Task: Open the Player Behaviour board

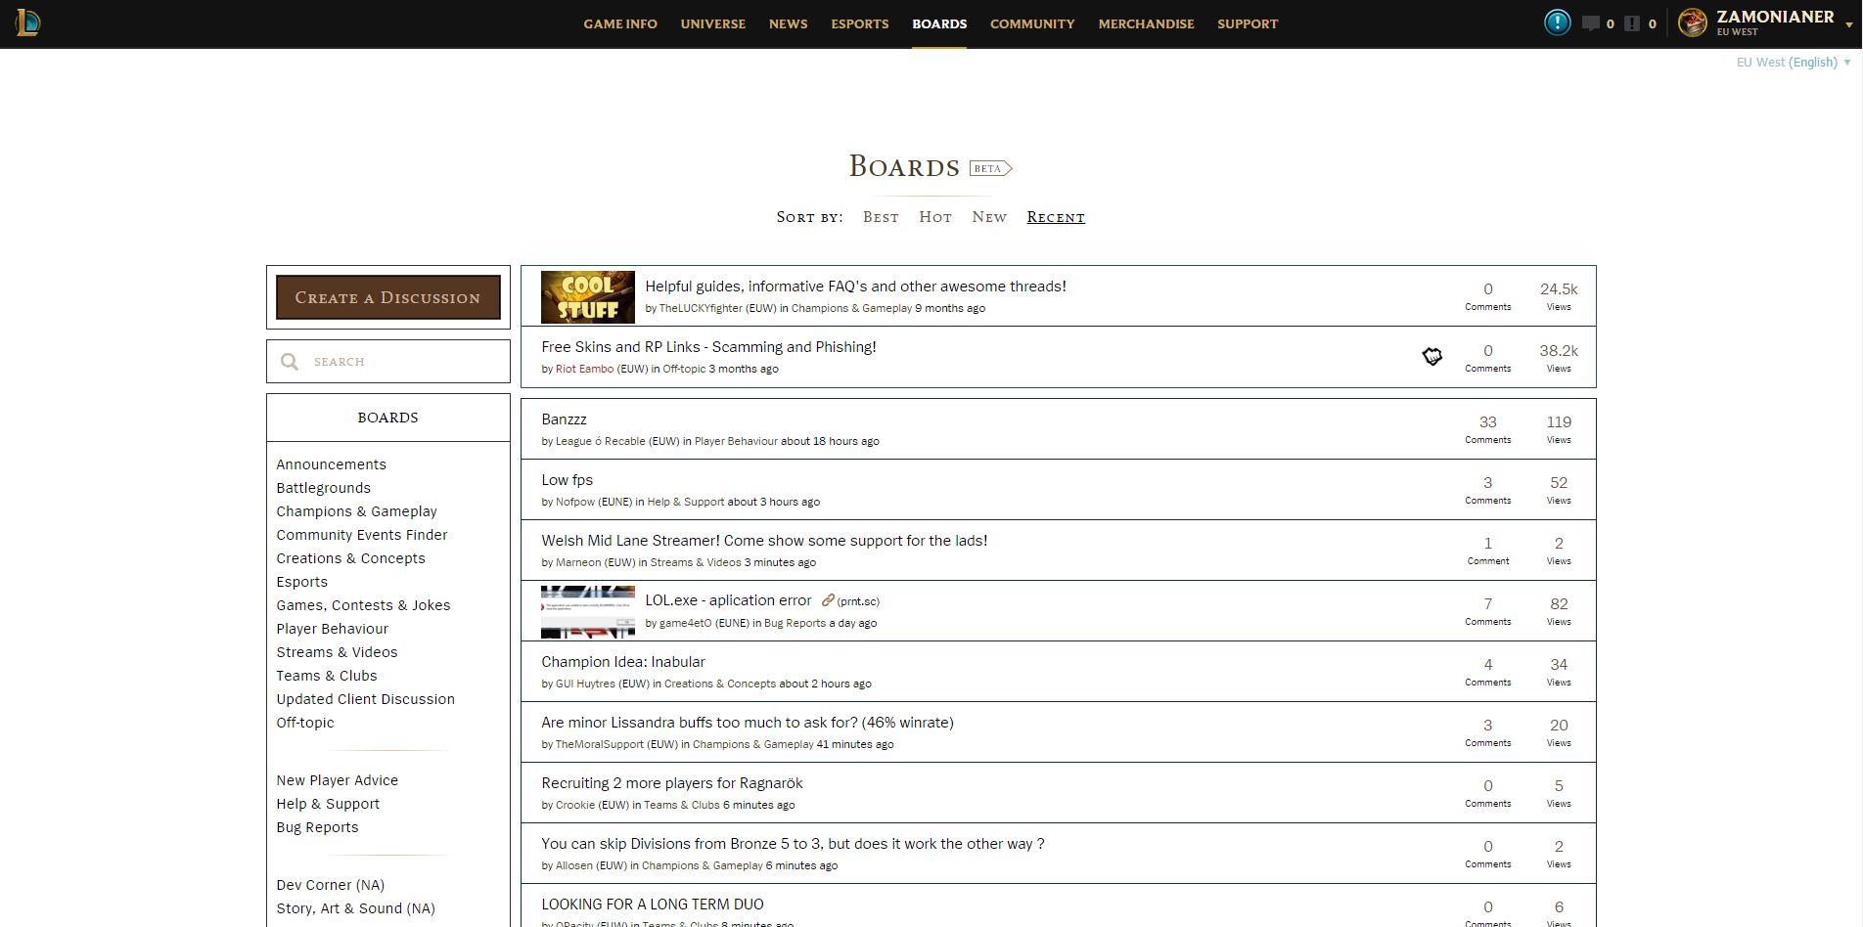Action: tap(332, 629)
